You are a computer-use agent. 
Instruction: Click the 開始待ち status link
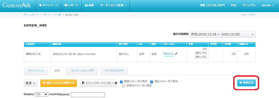pos(169,54)
